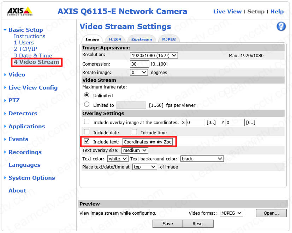Expand the PTZ menu section
The image size is (292, 233).
(x=14, y=100)
